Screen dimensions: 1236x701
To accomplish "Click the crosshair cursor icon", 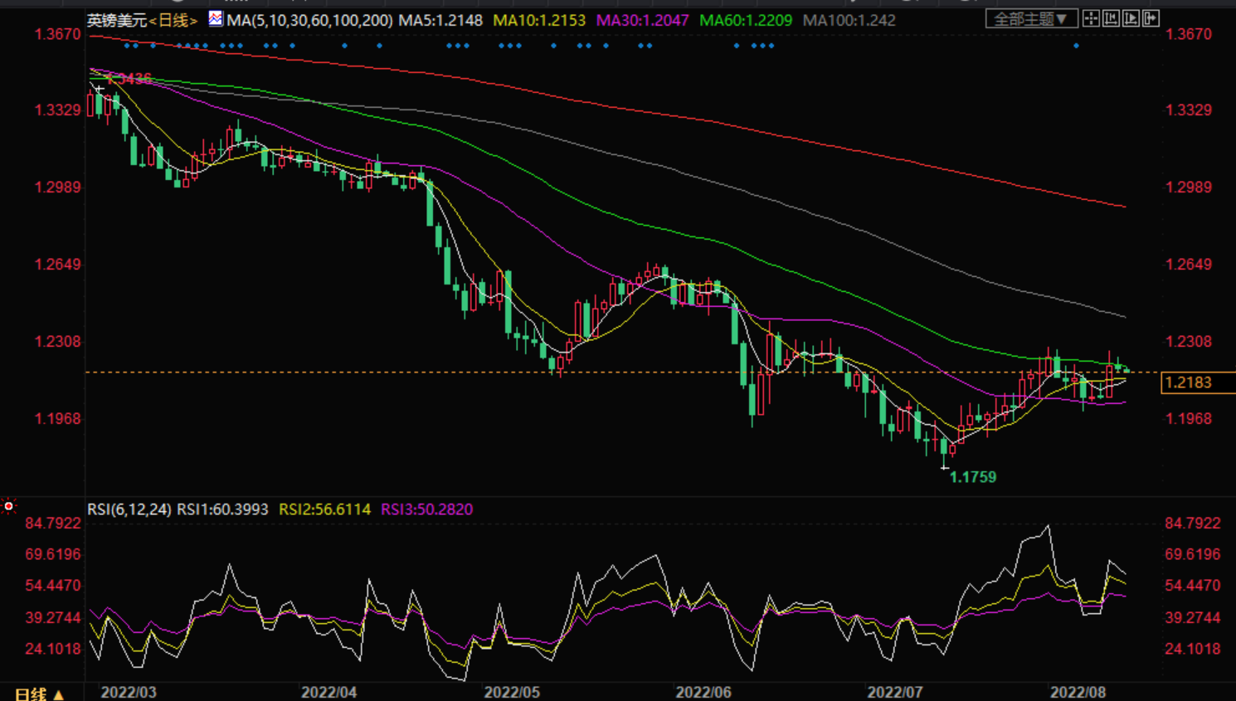I will pos(1091,18).
